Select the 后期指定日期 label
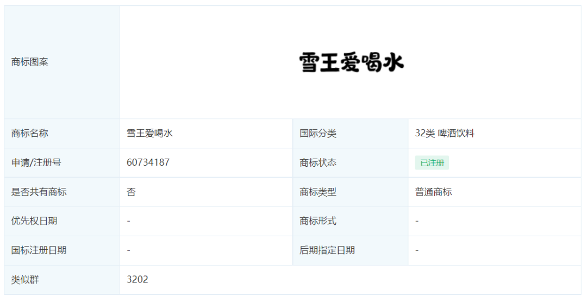The width and height of the screenshot is (587, 302). click(327, 250)
